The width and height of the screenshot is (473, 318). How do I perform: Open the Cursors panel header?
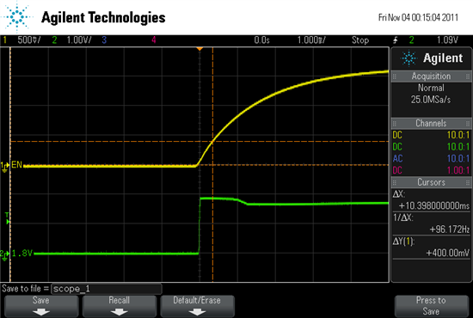(x=431, y=182)
